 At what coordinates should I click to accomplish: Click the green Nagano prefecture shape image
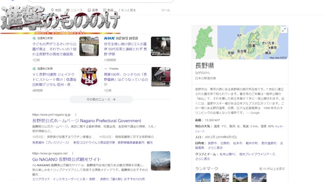[205, 42]
